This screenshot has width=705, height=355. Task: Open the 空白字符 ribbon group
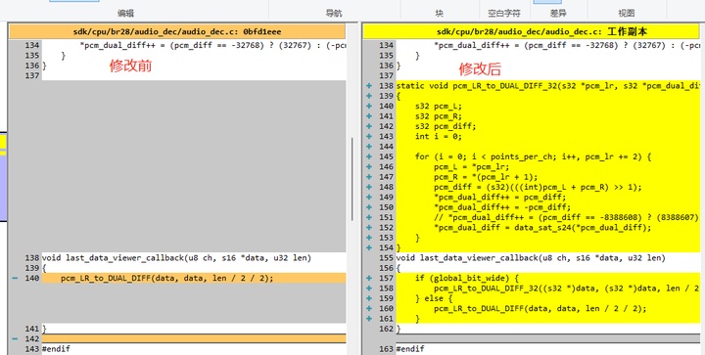coord(504,14)
